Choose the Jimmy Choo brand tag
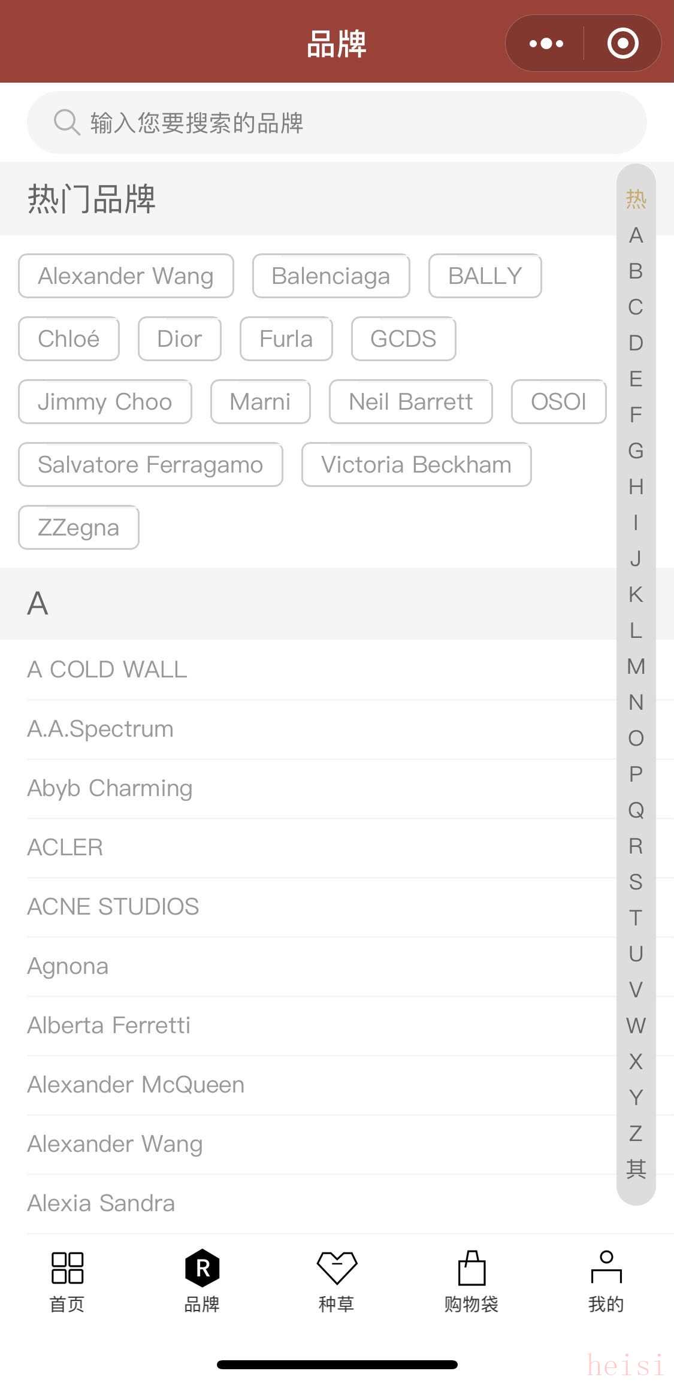 (105, 402)
